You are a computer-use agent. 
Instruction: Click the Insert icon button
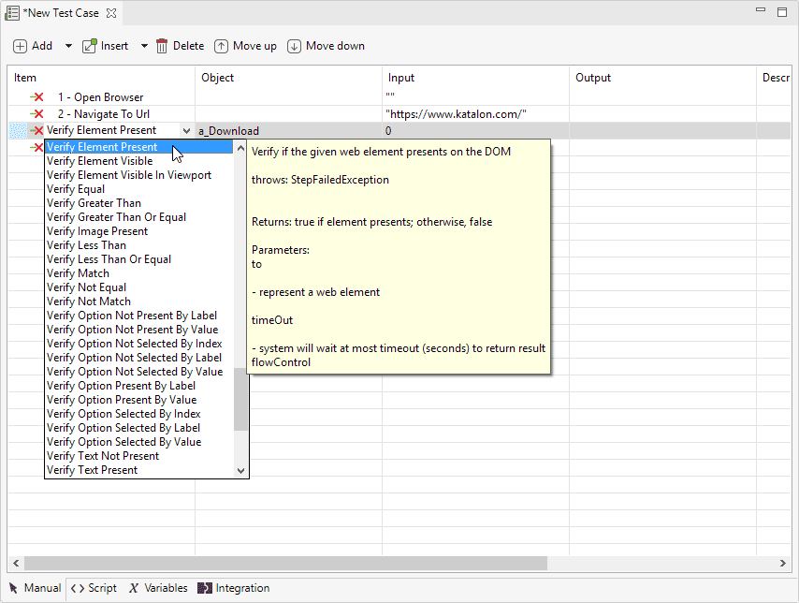pos(89,46)
